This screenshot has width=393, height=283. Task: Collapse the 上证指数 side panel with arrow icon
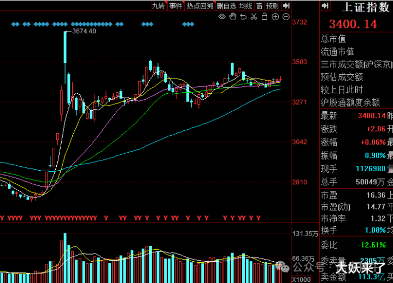[x=325, y=6]
